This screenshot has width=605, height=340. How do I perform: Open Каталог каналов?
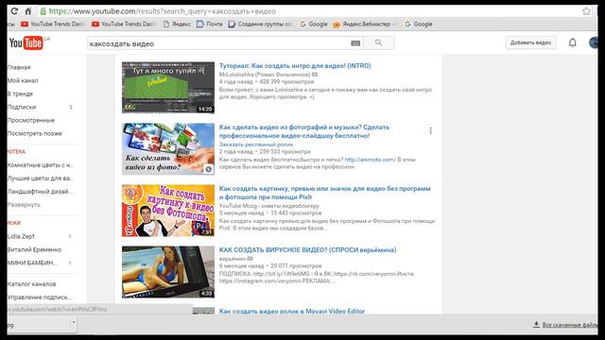tap(31, 283)
